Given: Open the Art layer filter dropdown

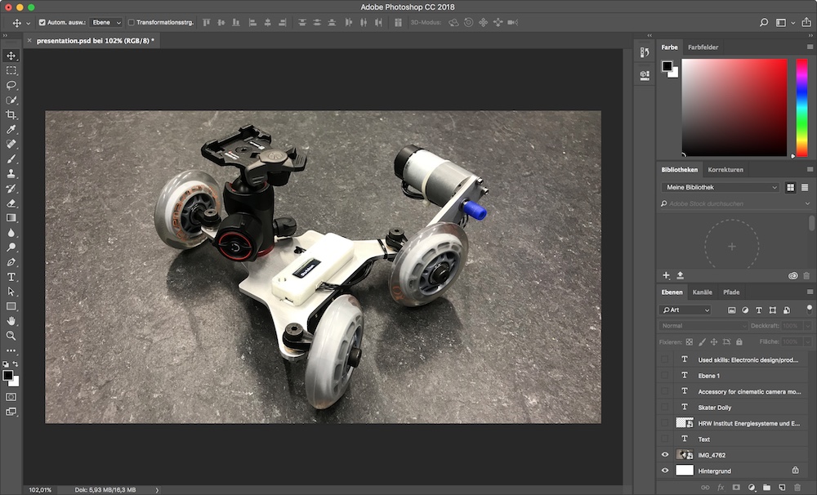Looking at the screenshot, I should pos(685,310).
